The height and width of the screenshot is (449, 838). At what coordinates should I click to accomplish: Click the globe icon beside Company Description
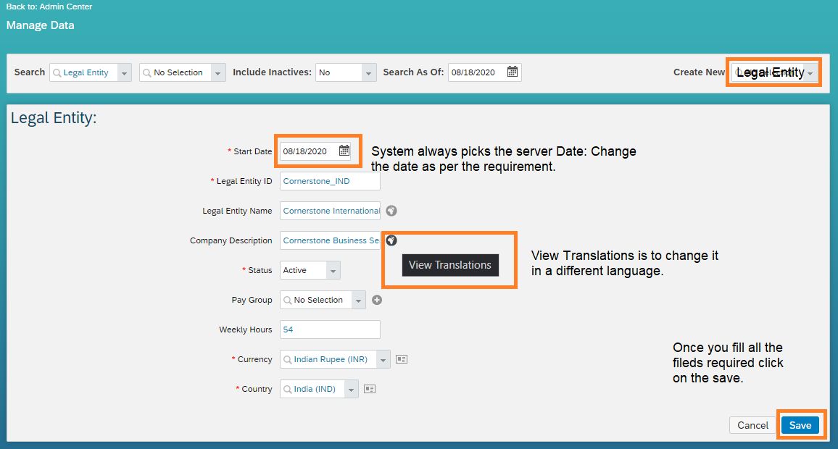click(391, 240)
